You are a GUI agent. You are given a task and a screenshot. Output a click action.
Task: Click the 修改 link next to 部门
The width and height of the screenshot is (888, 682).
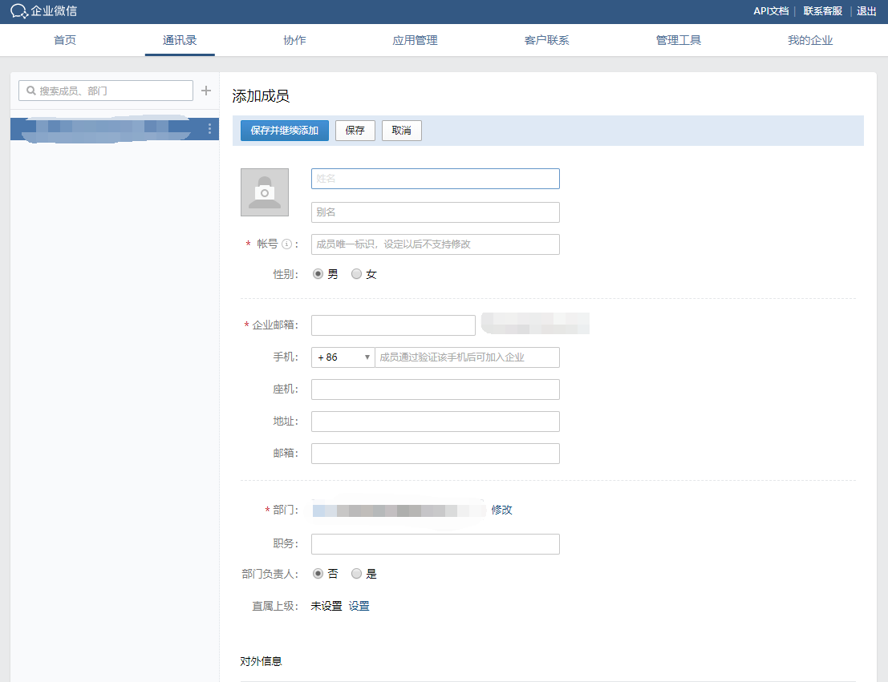[501, 510]
